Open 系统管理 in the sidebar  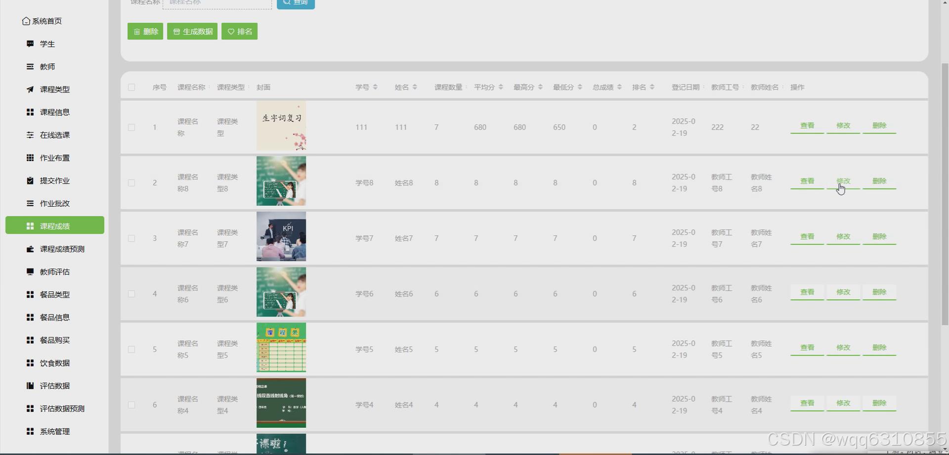pos(55,431)
